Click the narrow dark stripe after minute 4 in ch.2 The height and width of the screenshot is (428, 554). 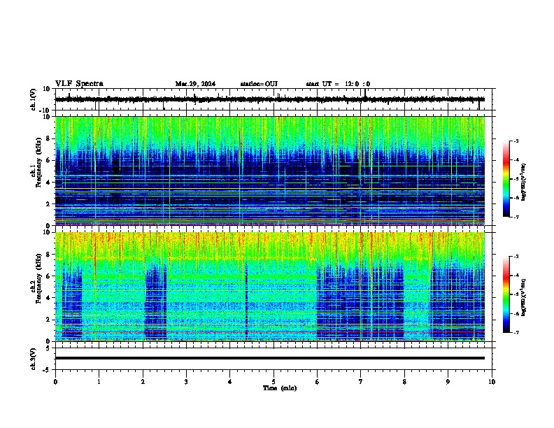point(246,300)
